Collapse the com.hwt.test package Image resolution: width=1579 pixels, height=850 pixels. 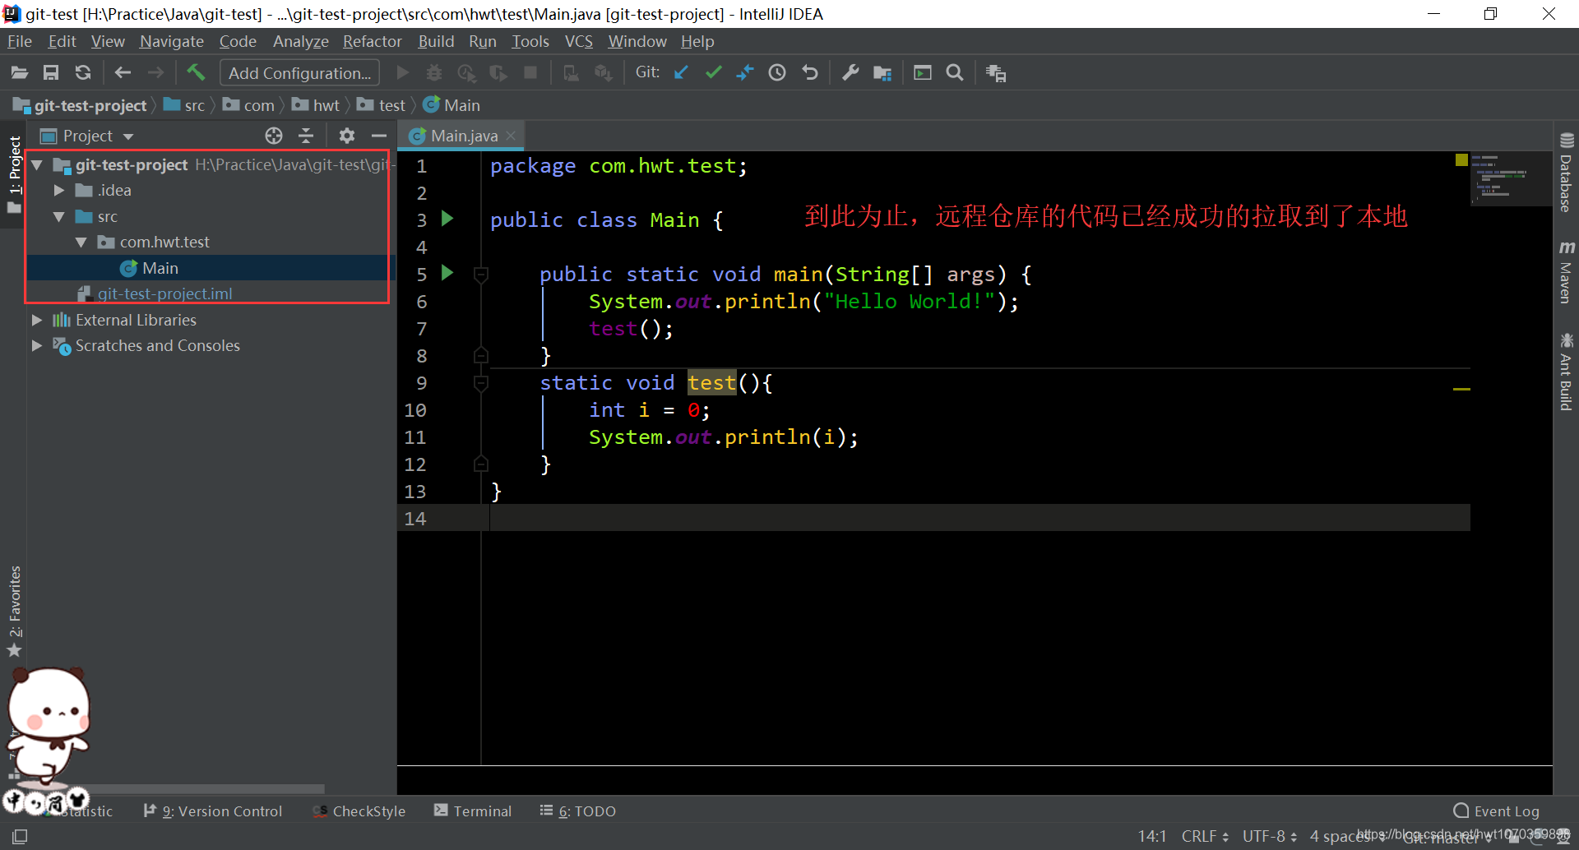(81, 243)
